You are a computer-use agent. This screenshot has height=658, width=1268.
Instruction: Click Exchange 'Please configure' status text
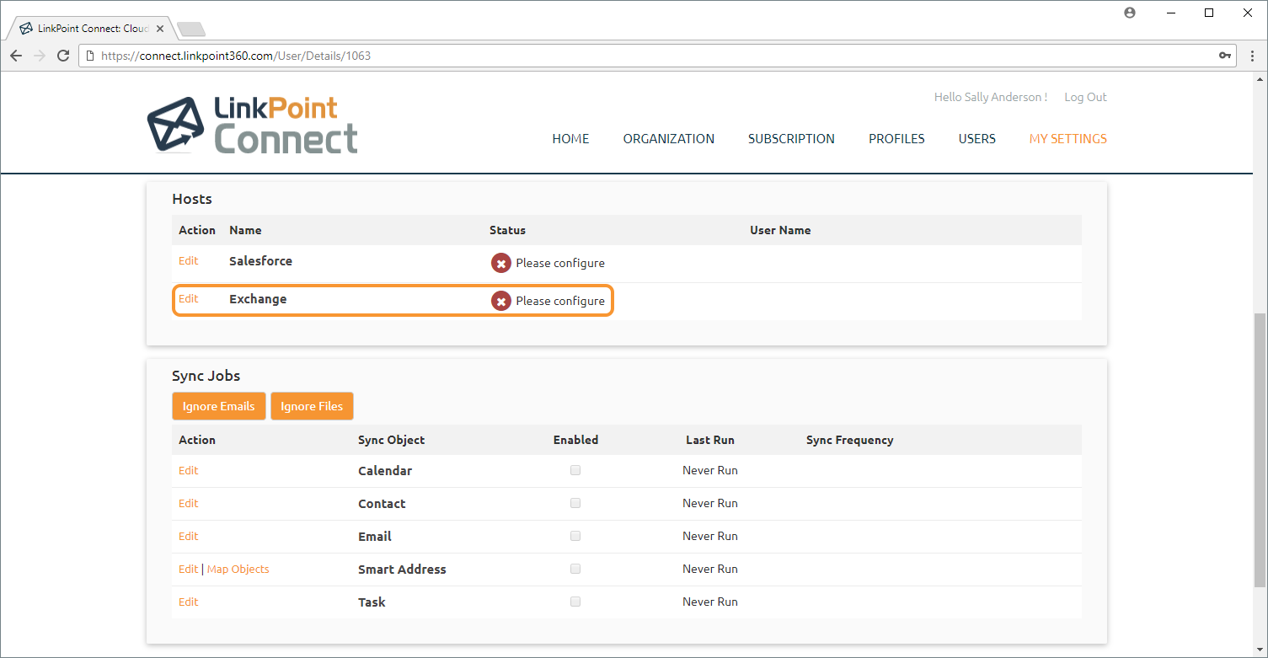point(560,301)
